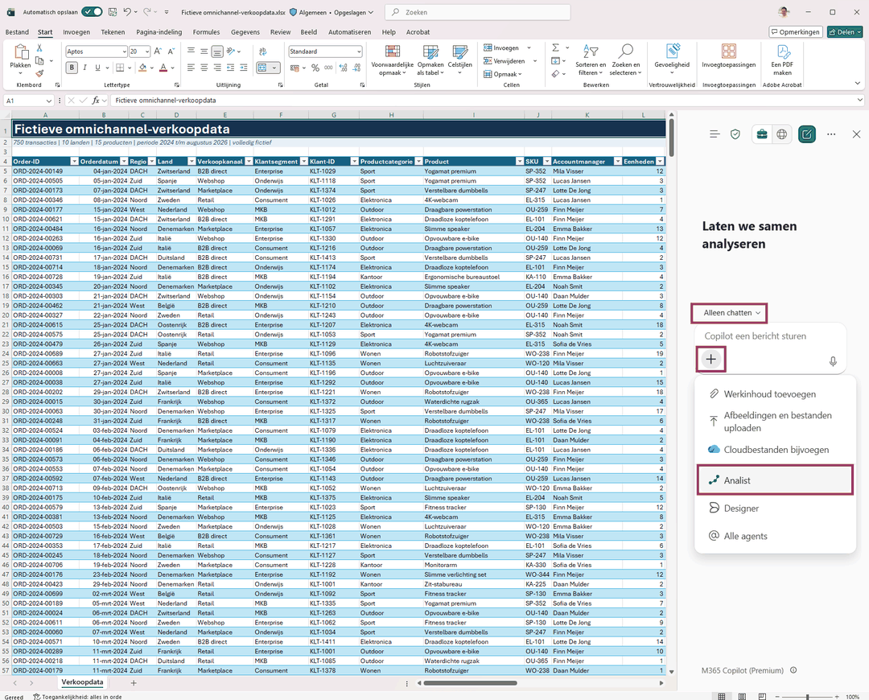Decrease font size with the small A icon

pos(171,51)
